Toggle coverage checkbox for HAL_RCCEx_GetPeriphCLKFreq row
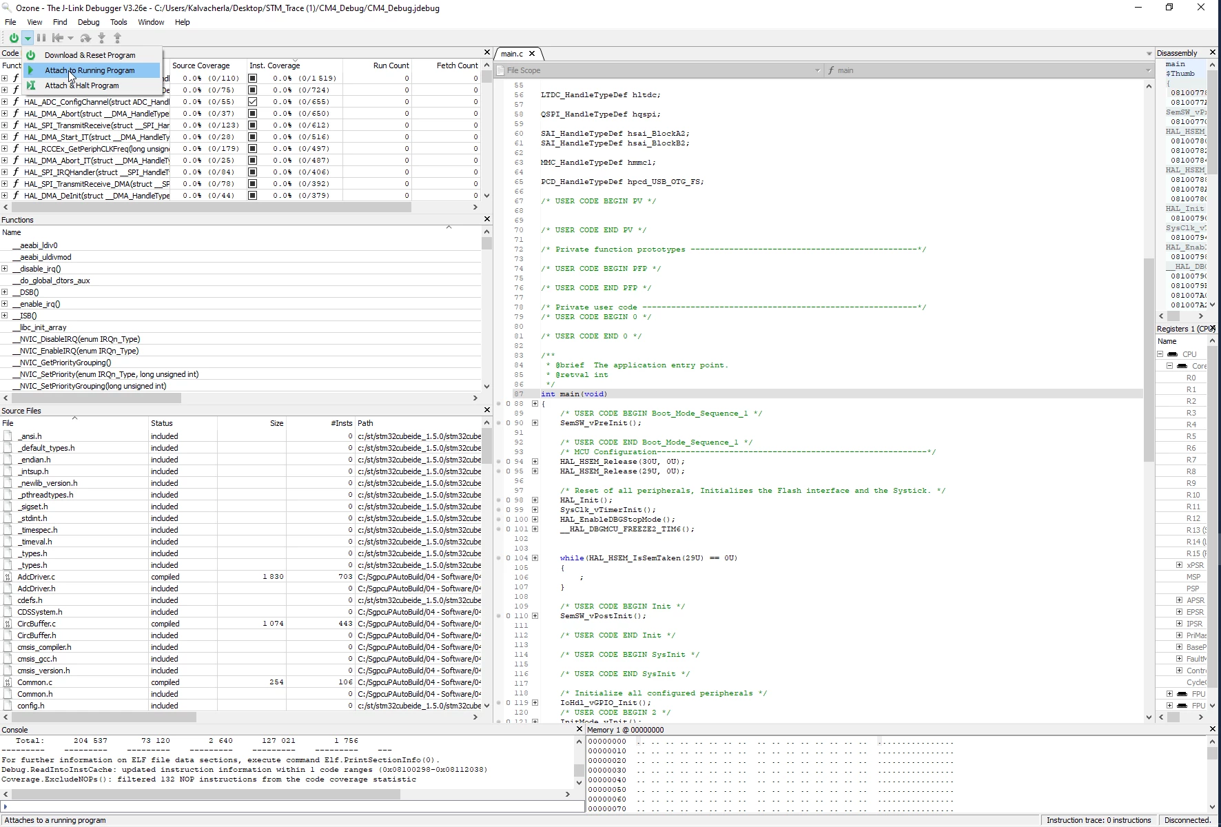Screen dimensions: 1221x827 pos(253,148)
